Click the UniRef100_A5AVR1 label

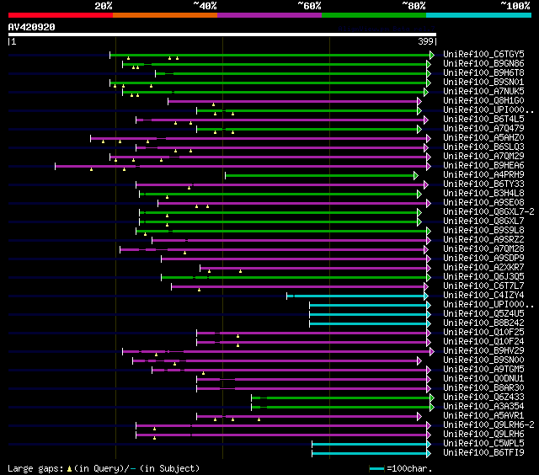[483, 416]
